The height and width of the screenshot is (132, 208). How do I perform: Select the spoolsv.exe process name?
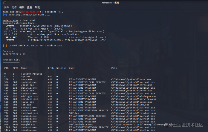click(x=29, y=130)
